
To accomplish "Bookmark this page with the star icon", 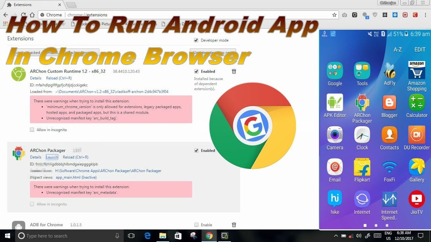I will coord(334,15).
